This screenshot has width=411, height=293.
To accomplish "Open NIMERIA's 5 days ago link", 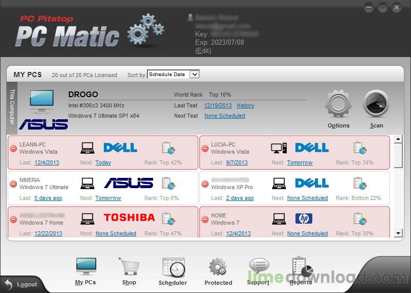I will (48, 198).
